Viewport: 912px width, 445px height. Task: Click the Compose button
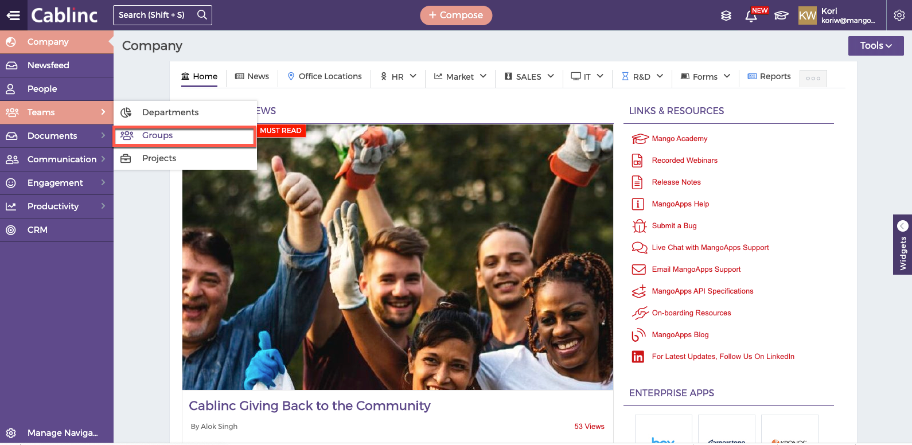(456, 15)
